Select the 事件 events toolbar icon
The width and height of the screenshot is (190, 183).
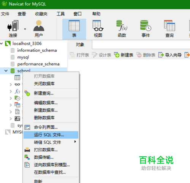point(146,29)
